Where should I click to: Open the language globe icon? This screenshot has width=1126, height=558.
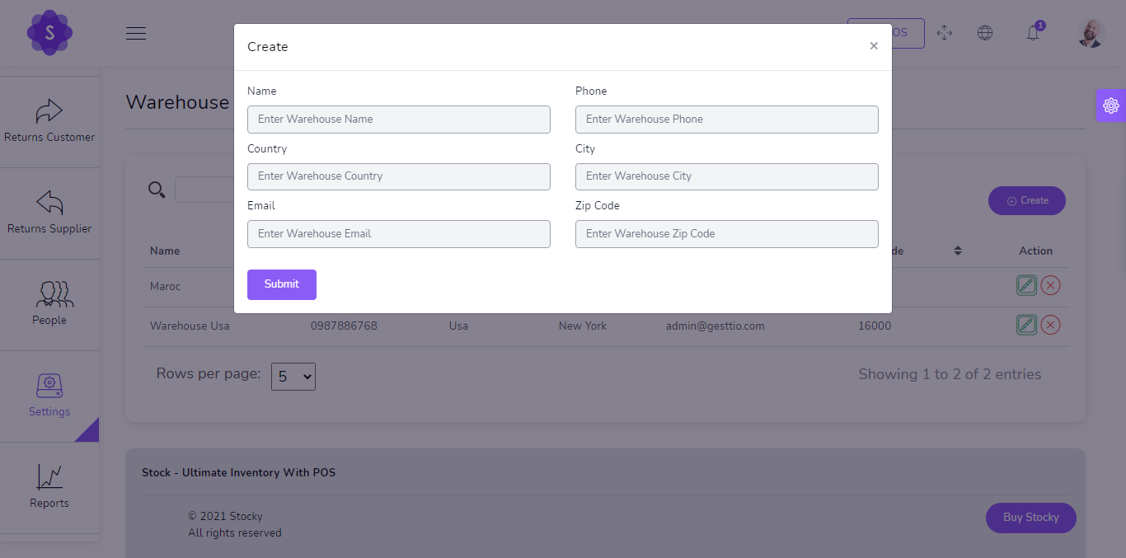[985, 33]
